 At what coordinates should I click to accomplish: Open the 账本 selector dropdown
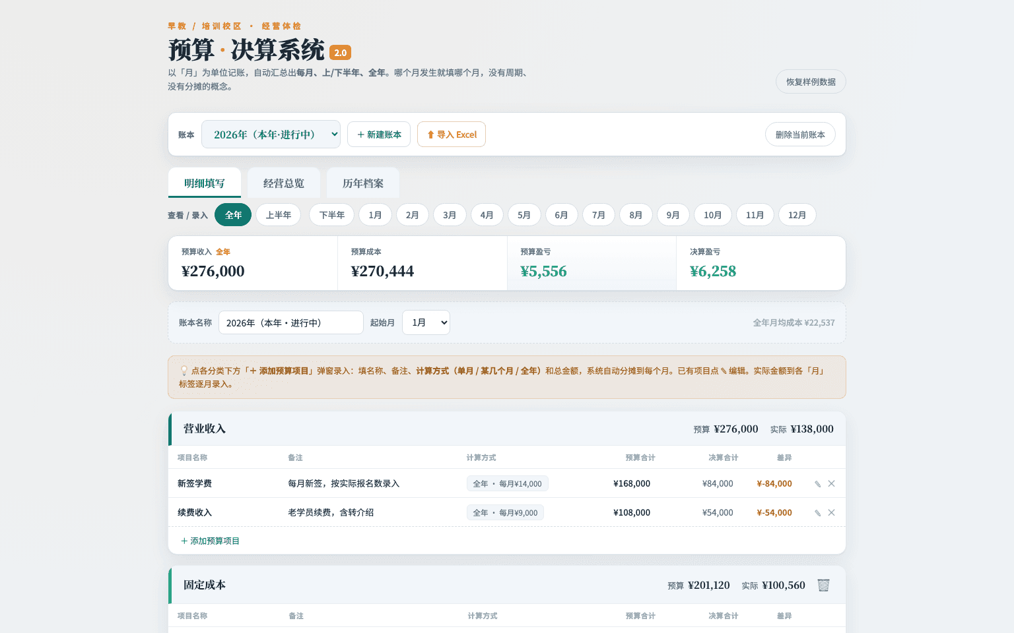pyautogui.click(x=271, y=135)
